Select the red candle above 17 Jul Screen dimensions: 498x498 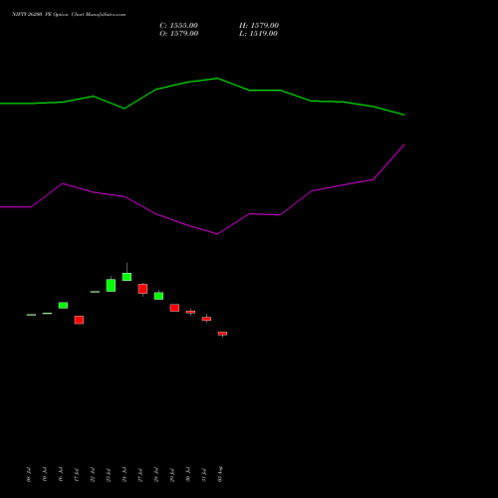pyautogui.click(x=79, y=320)
